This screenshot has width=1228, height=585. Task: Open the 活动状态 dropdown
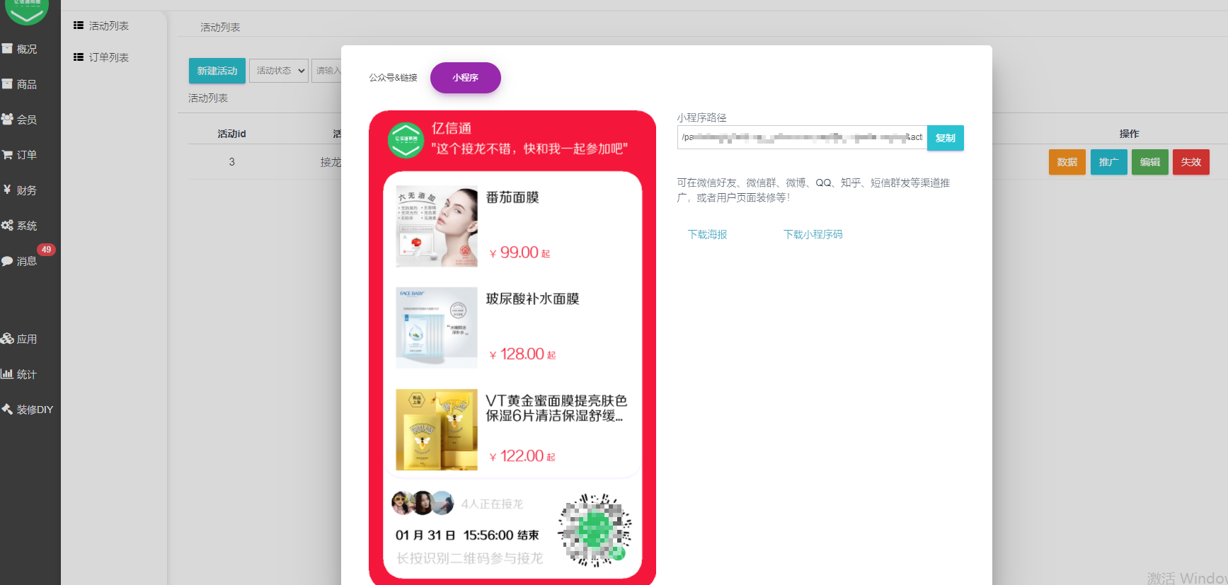[x=279, y=71]
